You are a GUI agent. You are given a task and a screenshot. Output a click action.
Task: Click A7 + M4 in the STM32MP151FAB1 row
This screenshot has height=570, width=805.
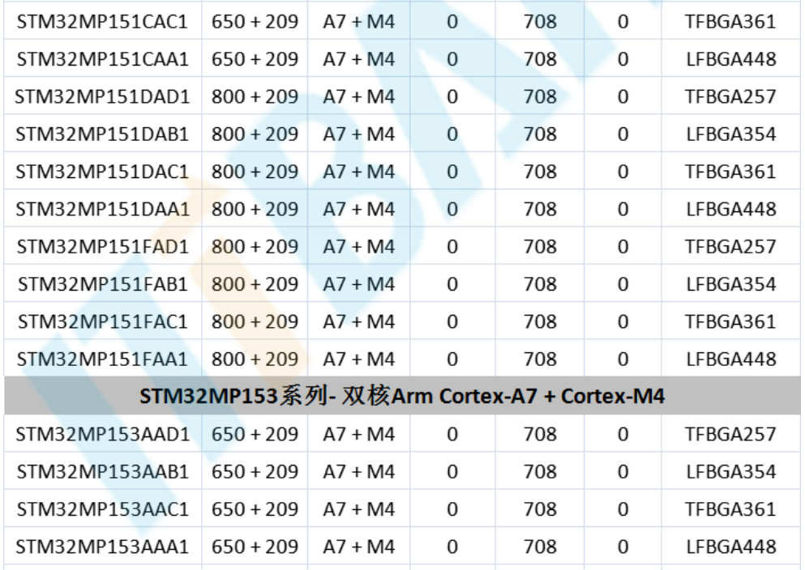[x=359, y=284]
